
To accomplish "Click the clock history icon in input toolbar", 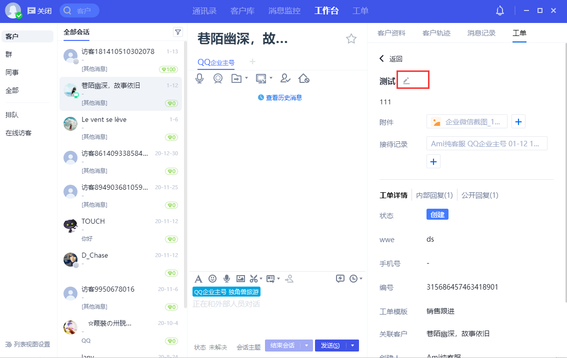I will tap(353, 279).
